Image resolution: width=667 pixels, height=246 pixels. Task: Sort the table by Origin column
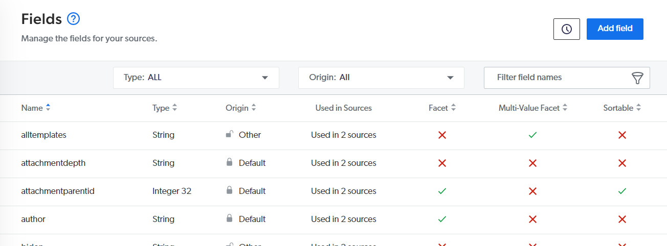241,108
